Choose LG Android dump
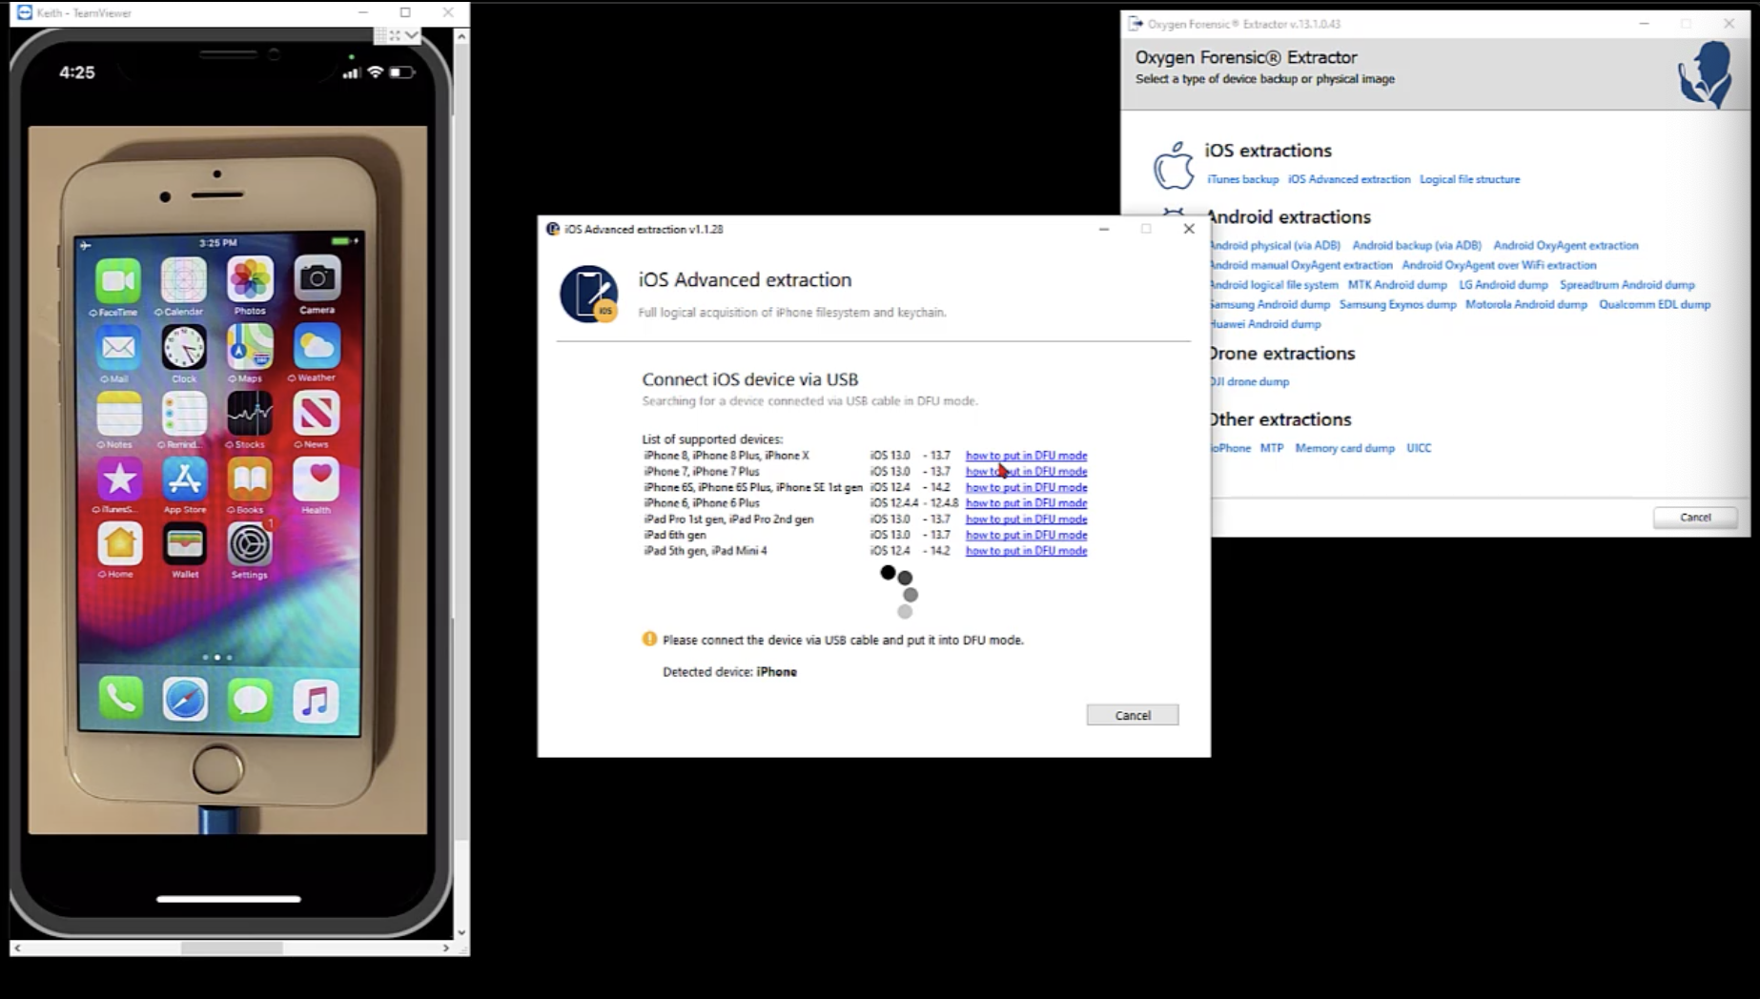The height and width of the screenshot is (999, 1760). [x=1503, y=285]
